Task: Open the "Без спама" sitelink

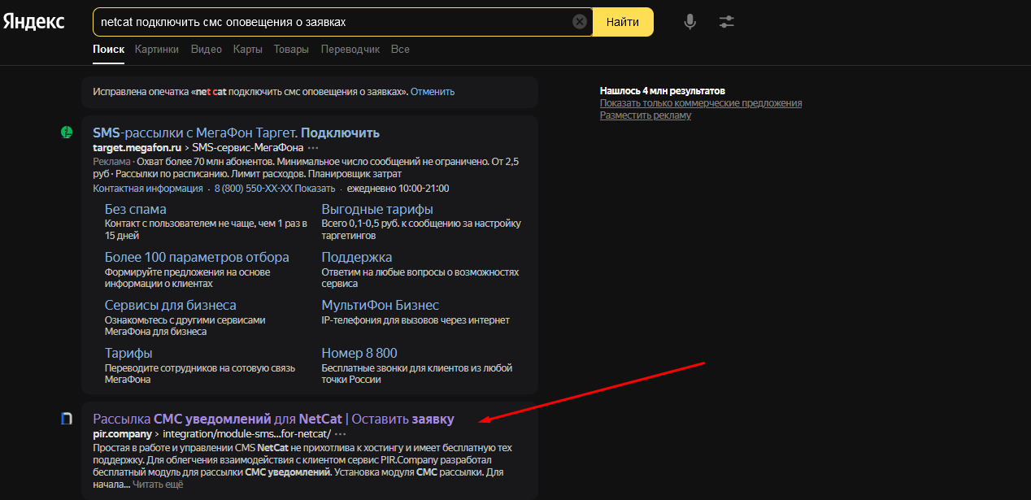Action: pos(136,210)
